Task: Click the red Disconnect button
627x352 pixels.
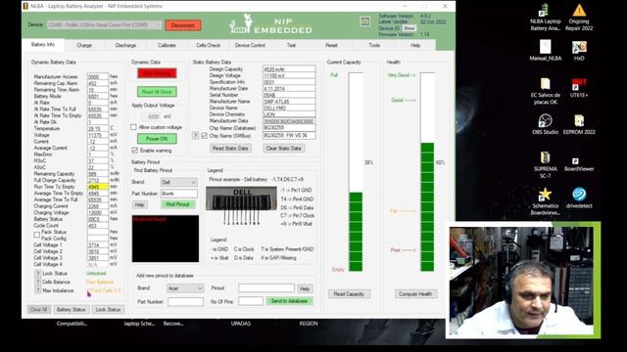Action: (x=183, y=25)
